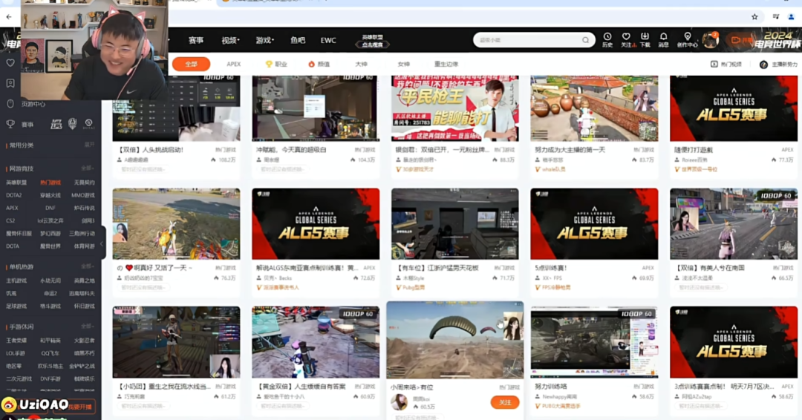802x420 pixels.
Task: Expand the 视频 dropdown menu
Action: 230,40
